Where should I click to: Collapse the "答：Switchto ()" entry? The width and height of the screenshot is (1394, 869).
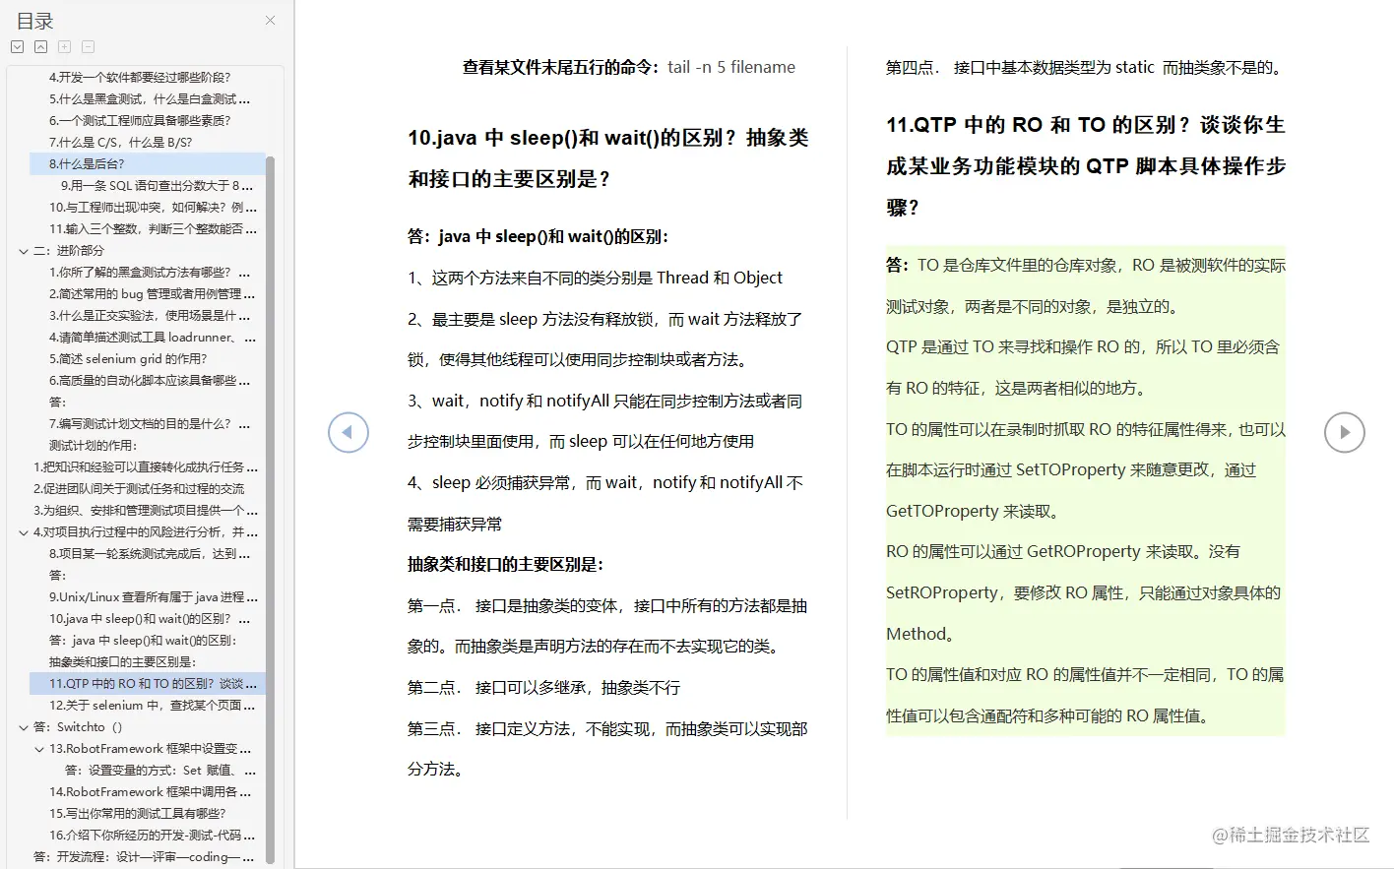coord(22,726)
